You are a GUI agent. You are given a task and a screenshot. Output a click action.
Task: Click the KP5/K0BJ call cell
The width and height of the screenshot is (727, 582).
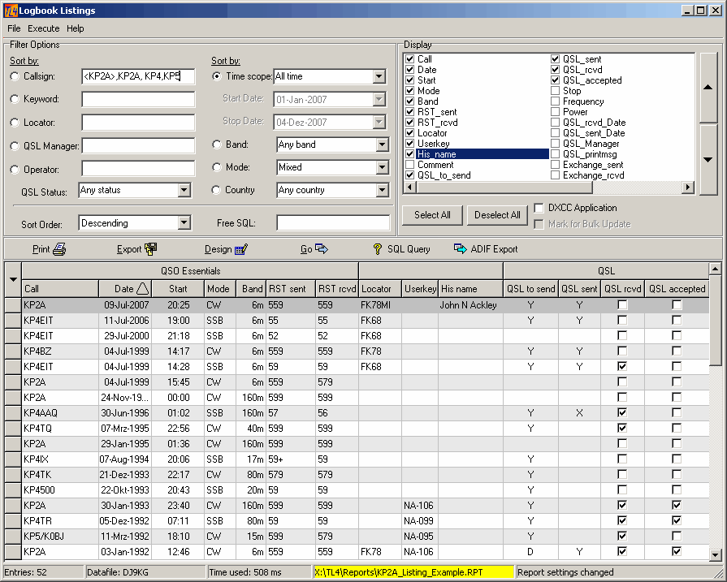click(60, 537)
